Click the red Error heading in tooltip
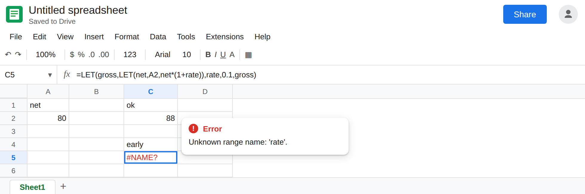Viewport: 585px width, 194px height. pos(212,129)
